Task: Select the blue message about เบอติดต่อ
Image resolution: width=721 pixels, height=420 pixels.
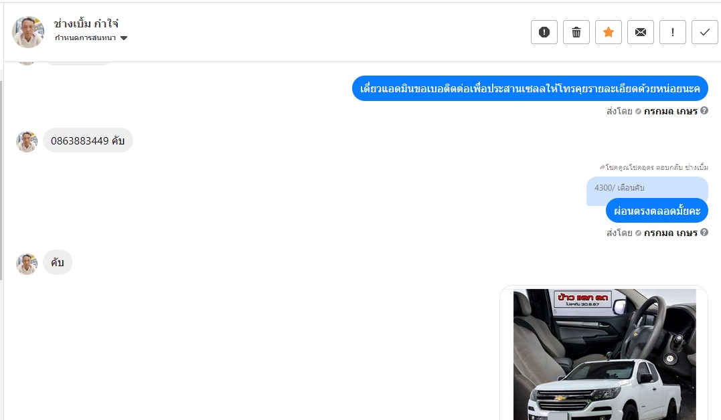Action: coord(530,88)
